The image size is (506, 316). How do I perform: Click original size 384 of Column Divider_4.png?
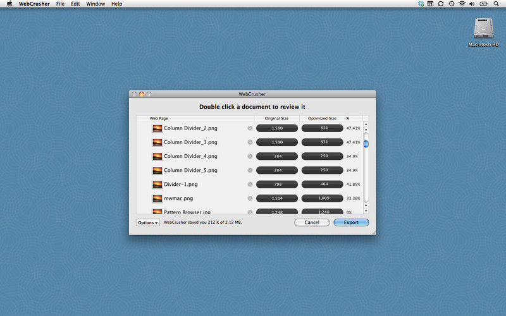point(277,156)
